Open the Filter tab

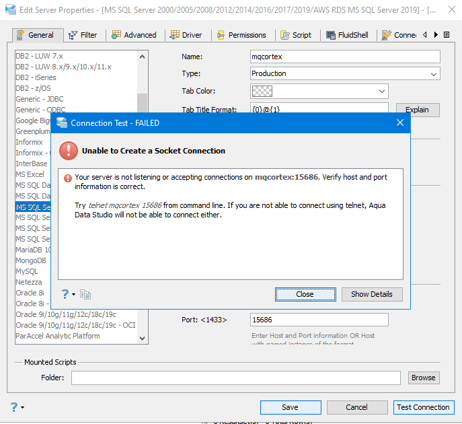click(83, 35)
